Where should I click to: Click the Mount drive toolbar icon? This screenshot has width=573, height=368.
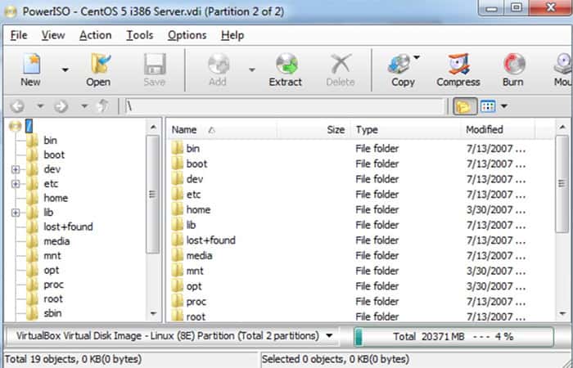[563, 64]
